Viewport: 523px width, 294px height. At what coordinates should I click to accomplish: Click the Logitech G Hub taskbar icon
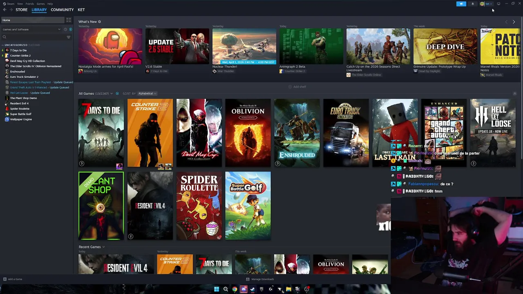tap(270, 289)
